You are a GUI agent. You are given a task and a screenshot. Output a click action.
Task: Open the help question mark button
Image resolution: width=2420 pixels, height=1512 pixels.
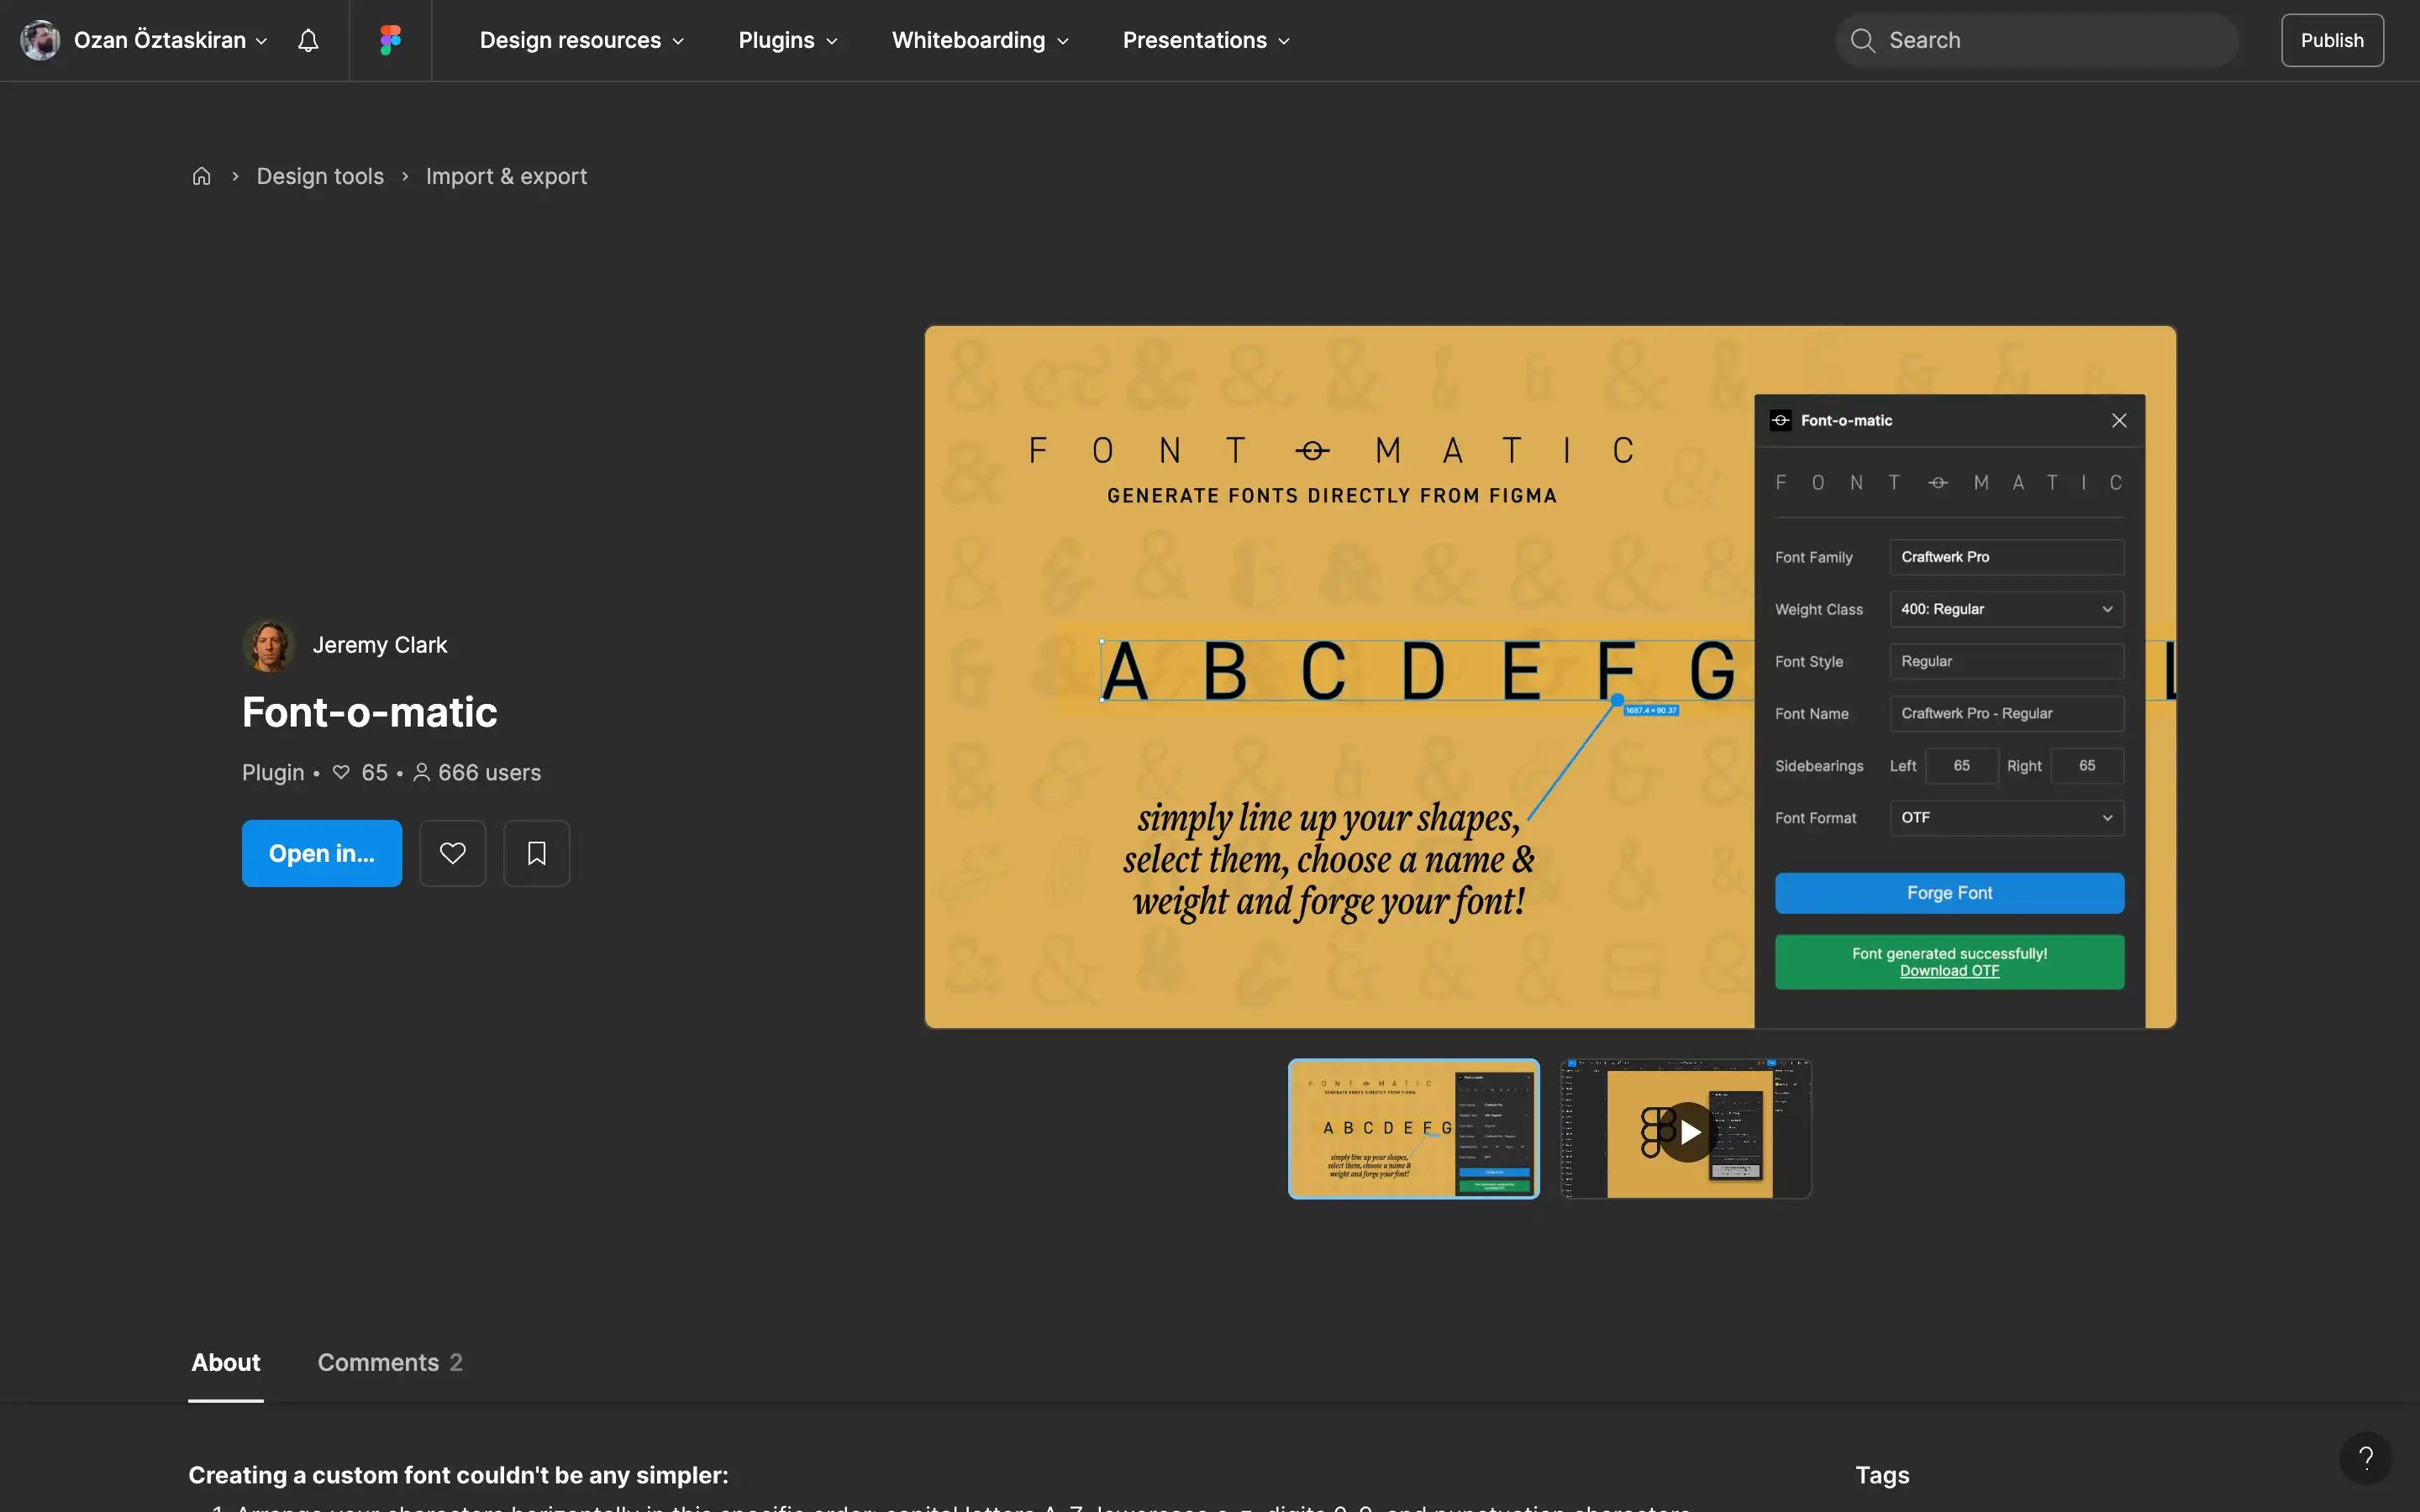(x=2366, y=1458)
